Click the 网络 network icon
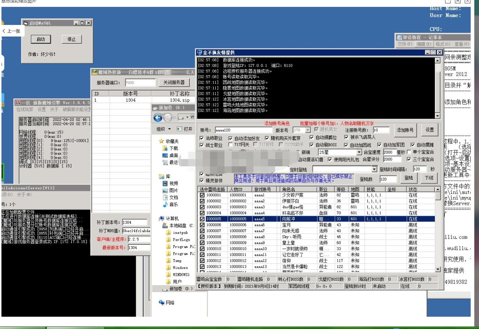The image size is (479, 329). tap(161, 303)
